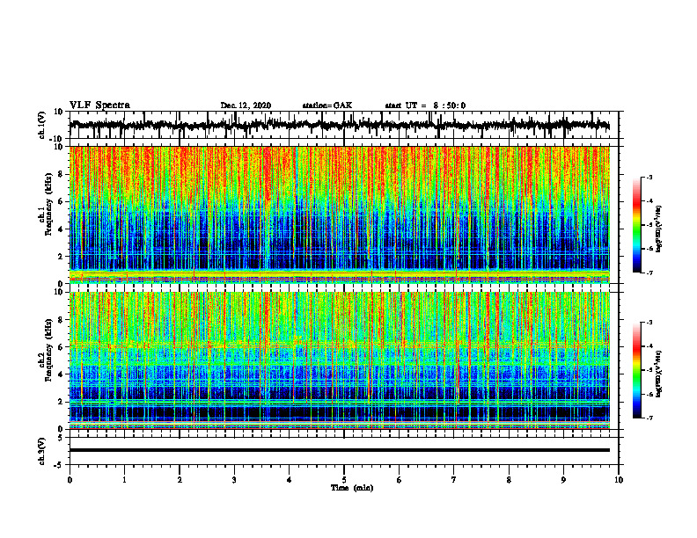Click time-axis tick label "1"

(124, 480)
